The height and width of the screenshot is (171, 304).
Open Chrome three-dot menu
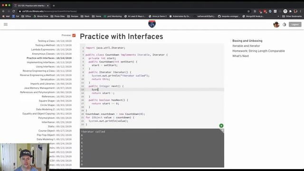[301, 11]
